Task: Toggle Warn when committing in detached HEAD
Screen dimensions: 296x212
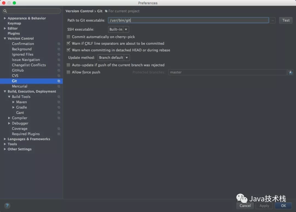Action: 69,50
